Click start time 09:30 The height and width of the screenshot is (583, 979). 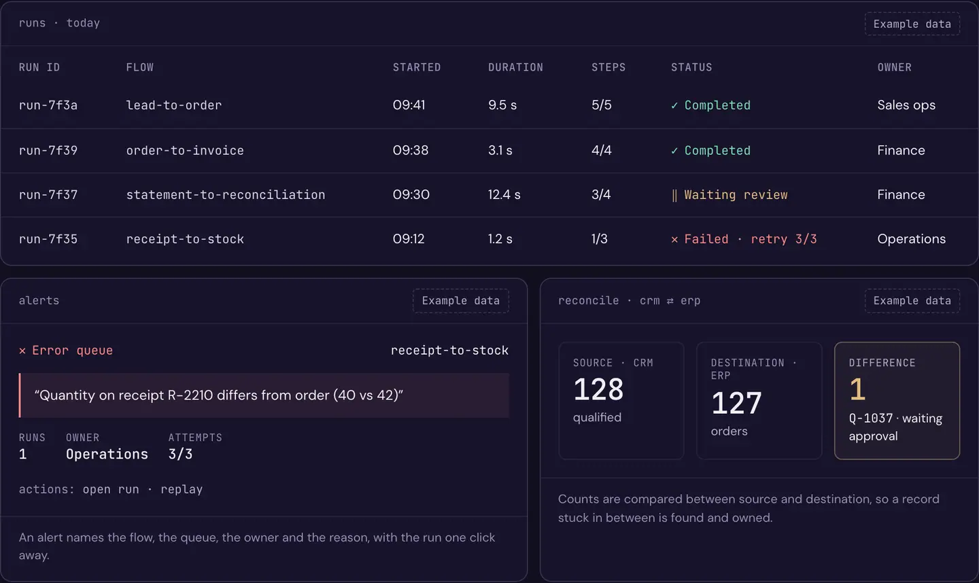(x=411, y=195)
